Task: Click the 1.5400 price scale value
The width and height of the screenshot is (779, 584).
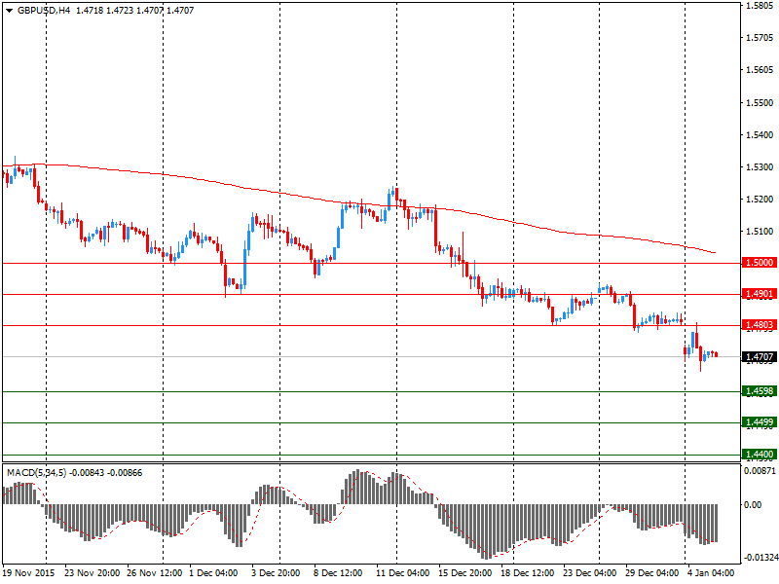Action: click(760, 134)
